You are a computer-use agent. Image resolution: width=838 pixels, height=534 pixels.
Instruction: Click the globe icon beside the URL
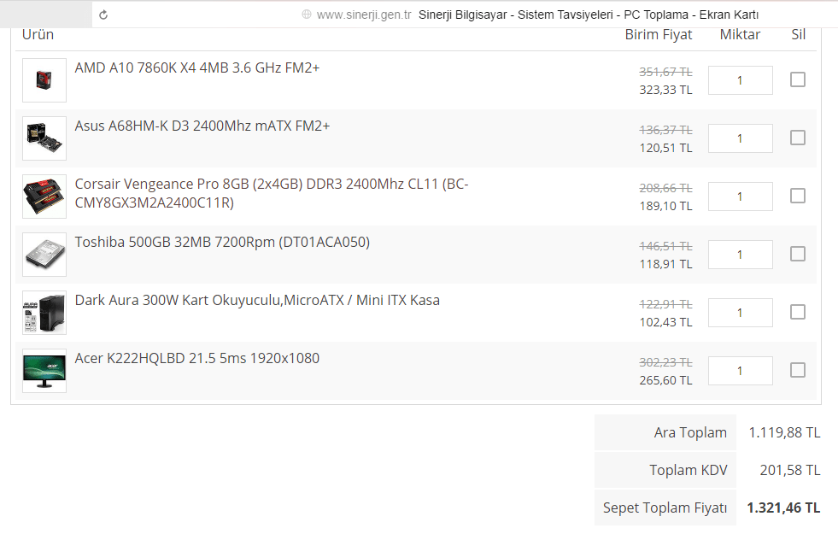[x=306, y=15]
